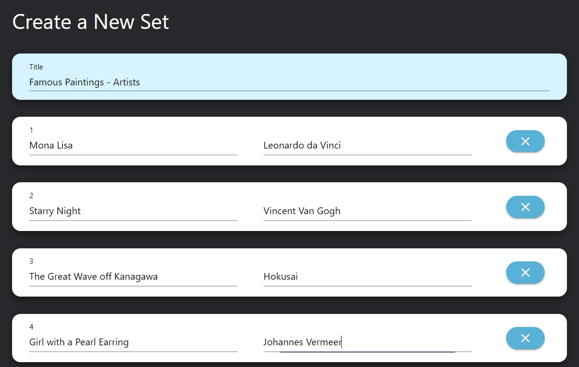
Task: Select the Leonardo da Vinci definition field
Action: tap(367, 145)
